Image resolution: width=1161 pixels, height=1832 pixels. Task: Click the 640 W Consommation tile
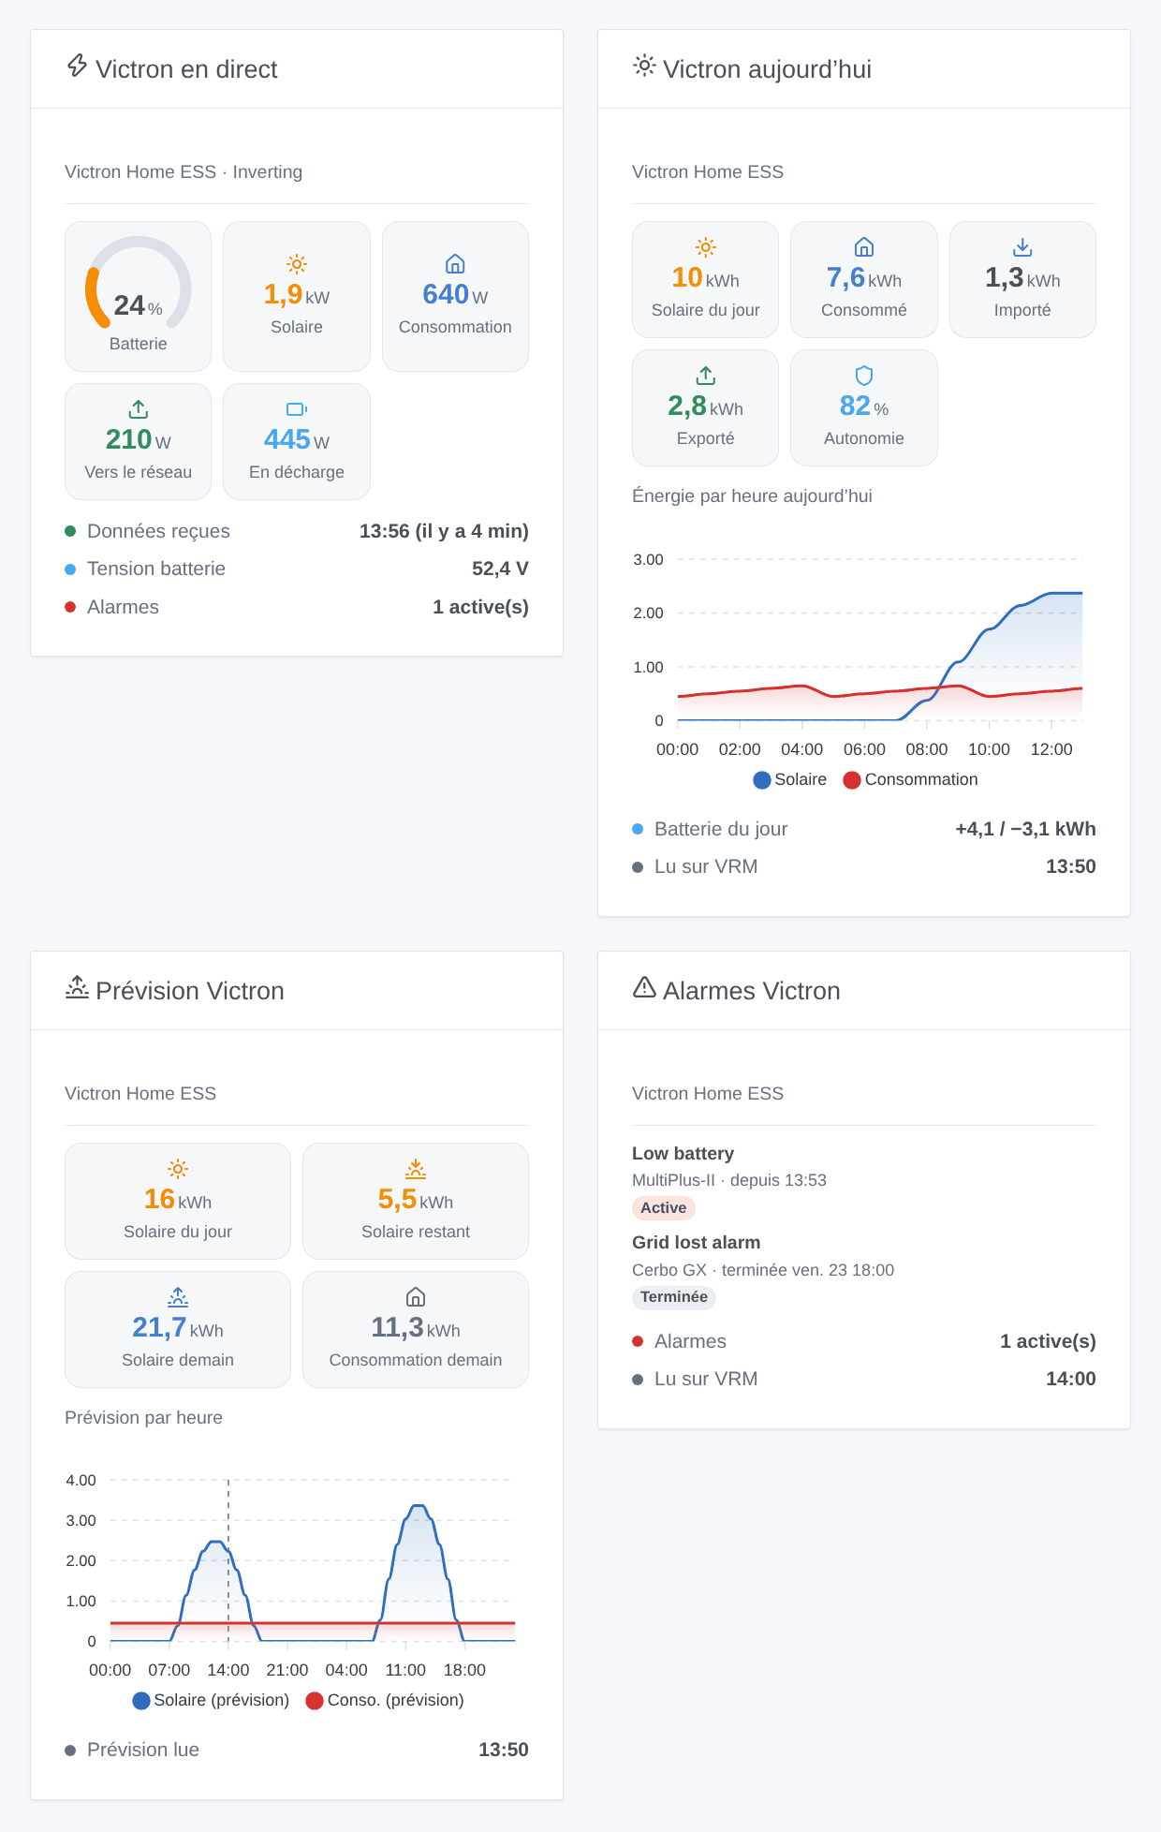(x=455, y=296)
